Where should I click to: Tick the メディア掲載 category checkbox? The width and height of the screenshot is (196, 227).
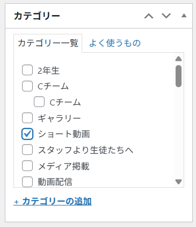pyautogui.click(x=27, y=166)
